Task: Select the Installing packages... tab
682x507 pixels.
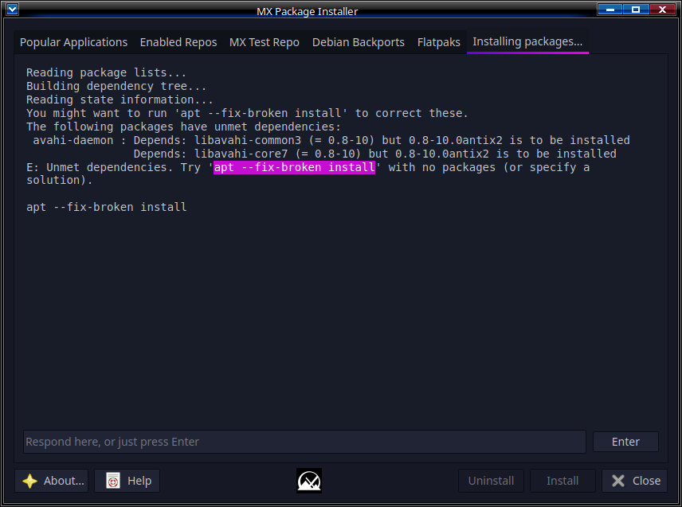Action: [527, 41]
